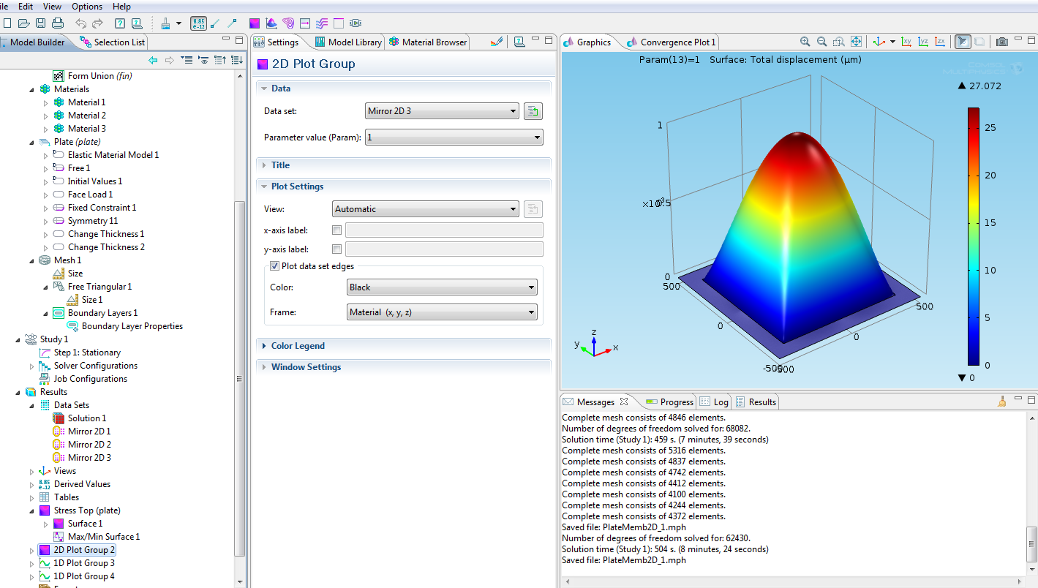Enable the x-axis label checkbox

(337, 230)
